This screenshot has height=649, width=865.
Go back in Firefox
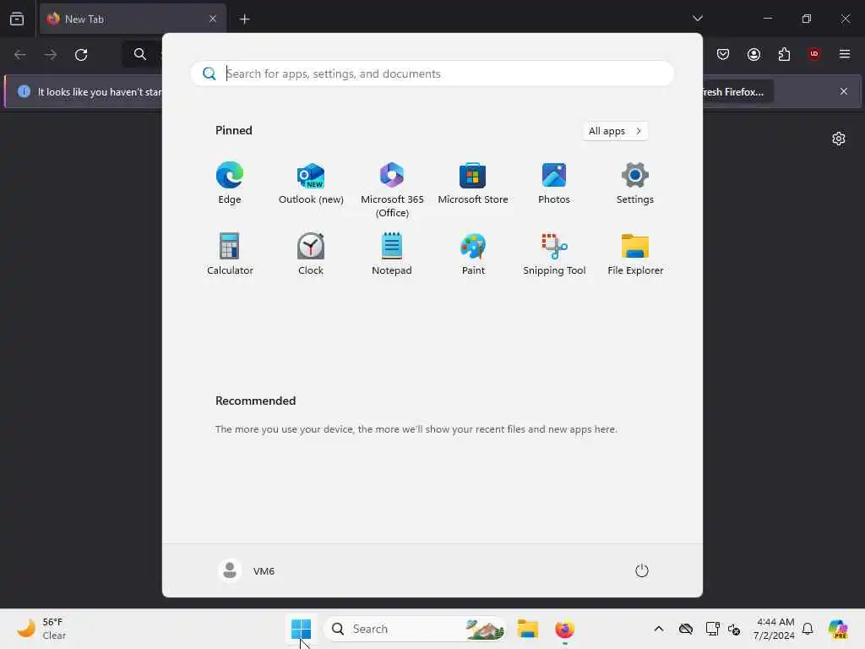[20, 55]
